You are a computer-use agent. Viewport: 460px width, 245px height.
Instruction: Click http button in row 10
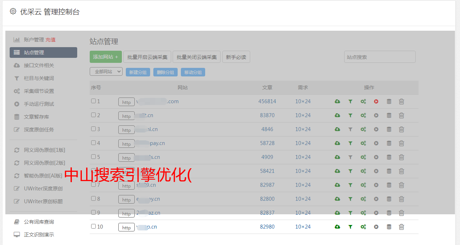127,227
